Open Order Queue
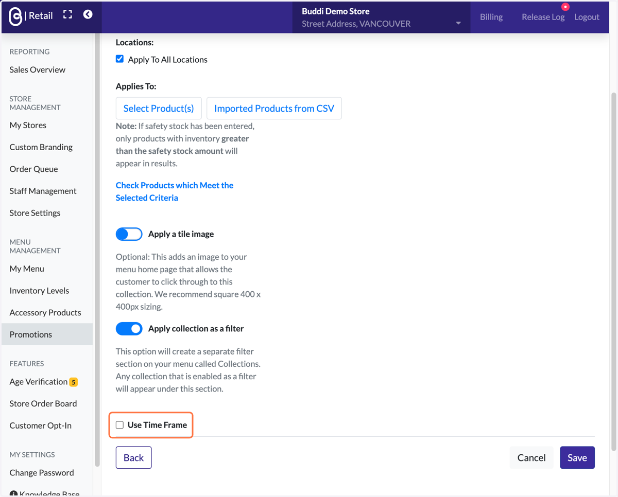Image resolution: width=618 pixels, height=497 pixels. pos(33,169)
